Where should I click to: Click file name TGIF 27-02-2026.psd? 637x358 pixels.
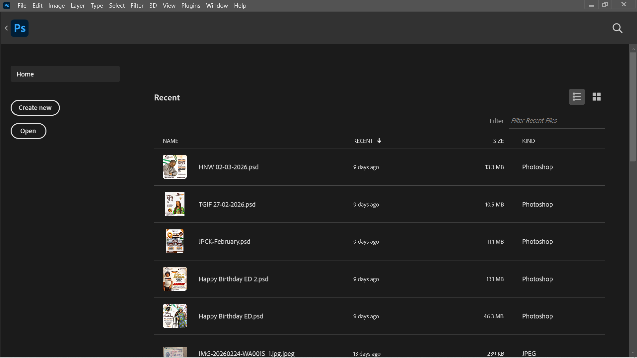227,205
